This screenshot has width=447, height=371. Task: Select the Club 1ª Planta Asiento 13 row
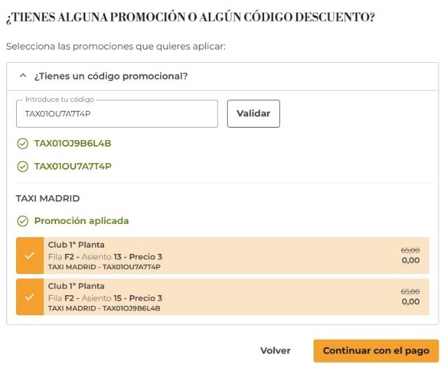(210, 256)
